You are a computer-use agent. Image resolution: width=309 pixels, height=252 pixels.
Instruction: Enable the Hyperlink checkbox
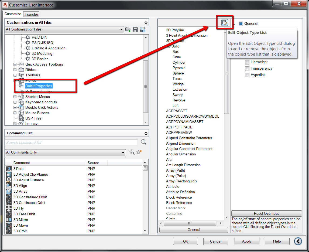click(x=247, y=75)
